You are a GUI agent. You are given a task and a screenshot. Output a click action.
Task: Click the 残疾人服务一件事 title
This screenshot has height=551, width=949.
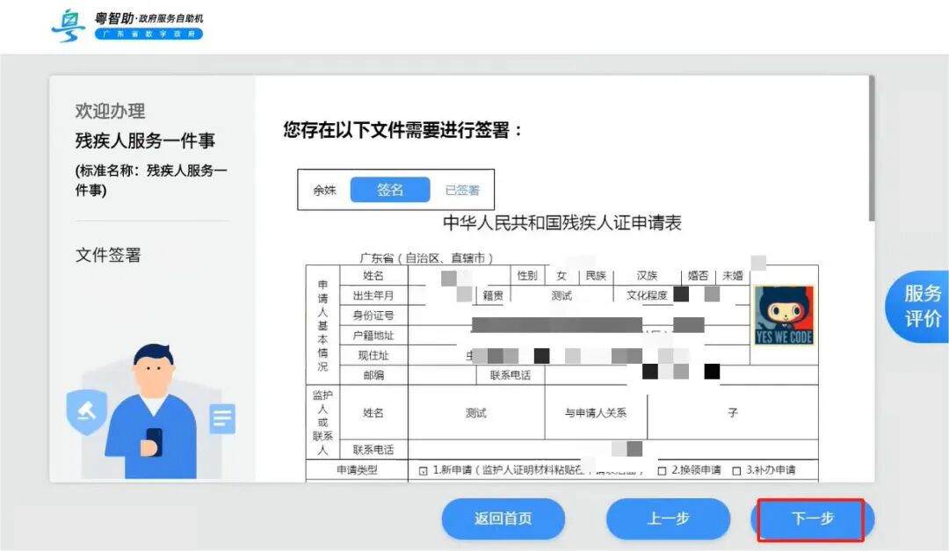click(x=145, y=141)
